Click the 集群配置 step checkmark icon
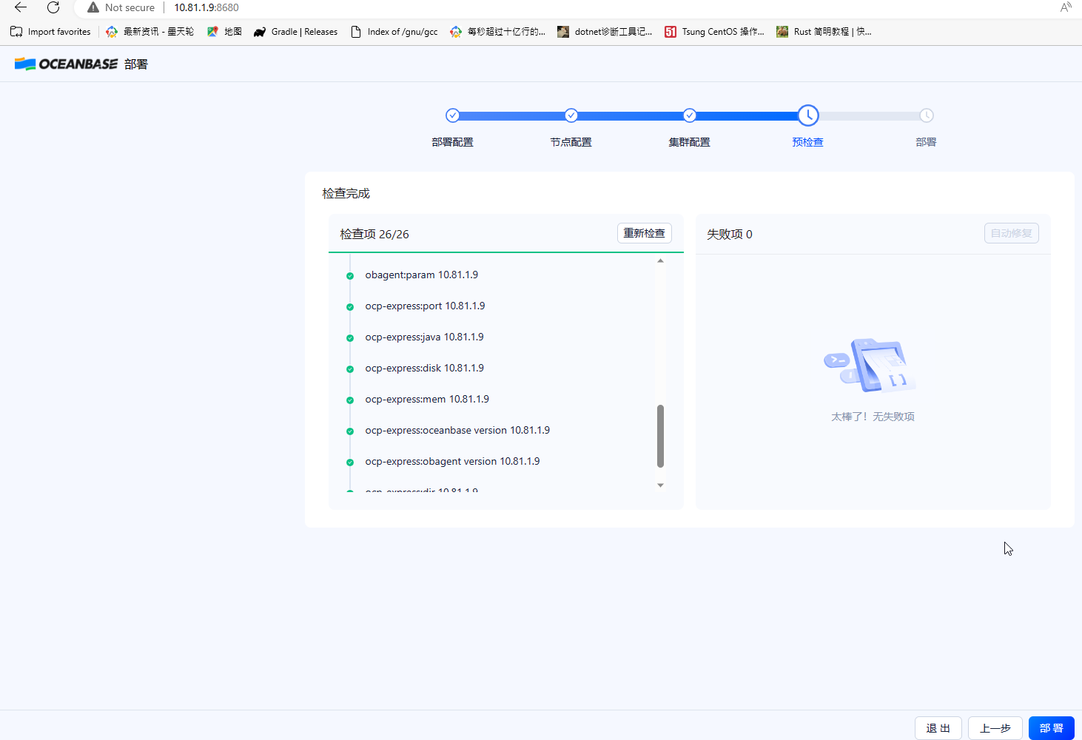The image size is (1082, 740). (x=689, y=115)
